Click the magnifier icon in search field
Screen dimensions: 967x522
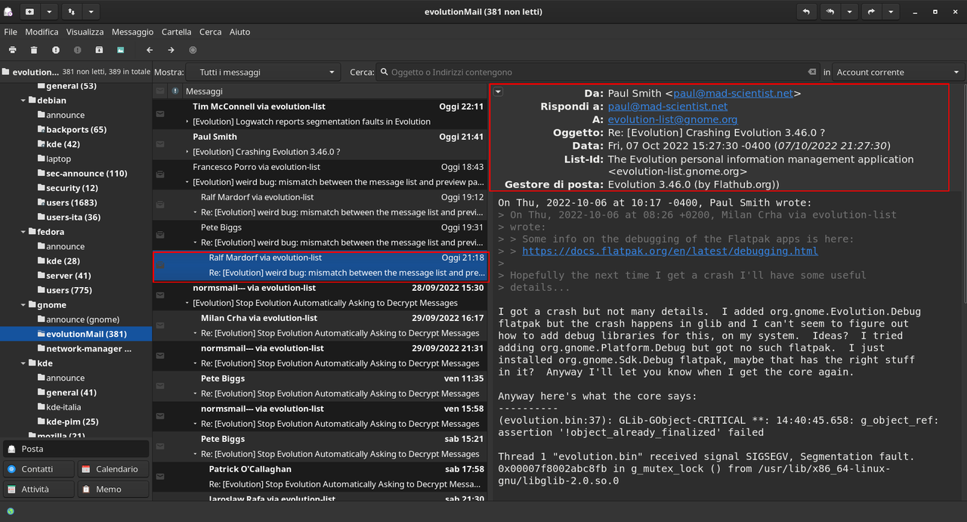(x=385, y=72)
